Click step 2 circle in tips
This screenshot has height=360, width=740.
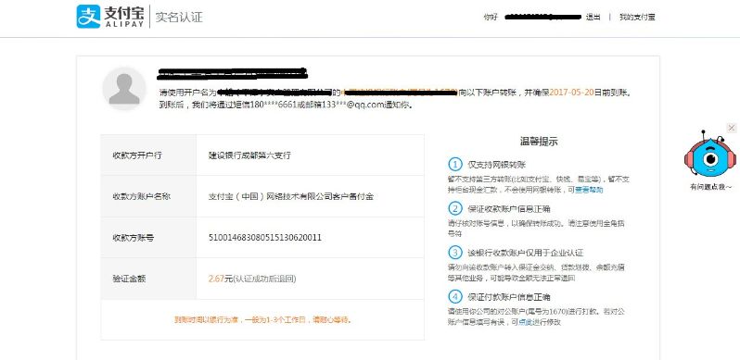click(455, 208)
